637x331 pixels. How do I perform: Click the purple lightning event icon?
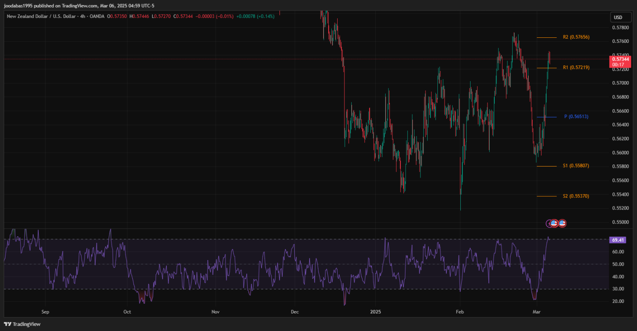click(x=550, y=223)
